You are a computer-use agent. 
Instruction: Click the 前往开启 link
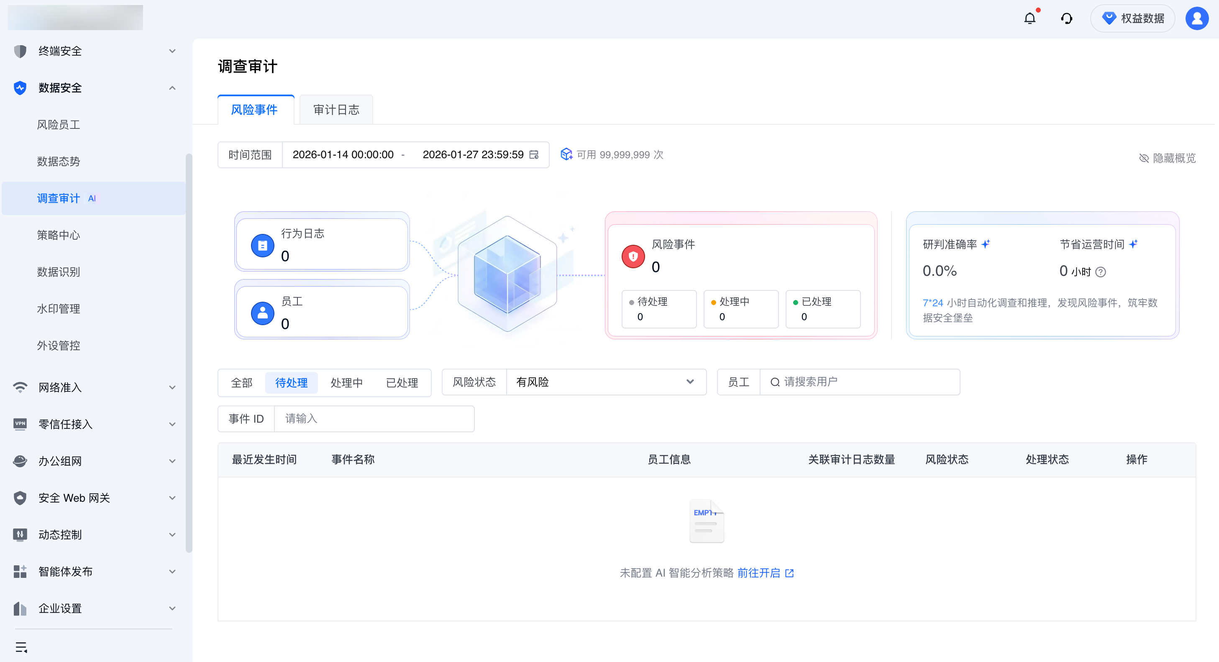tap(758, 573)
